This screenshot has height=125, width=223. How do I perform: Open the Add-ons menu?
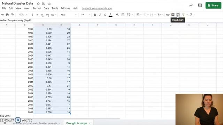coord(65,8)
